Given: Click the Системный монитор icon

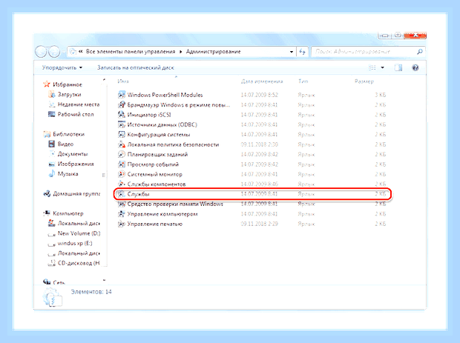Looking at the screenshot, I should [122, 174].
